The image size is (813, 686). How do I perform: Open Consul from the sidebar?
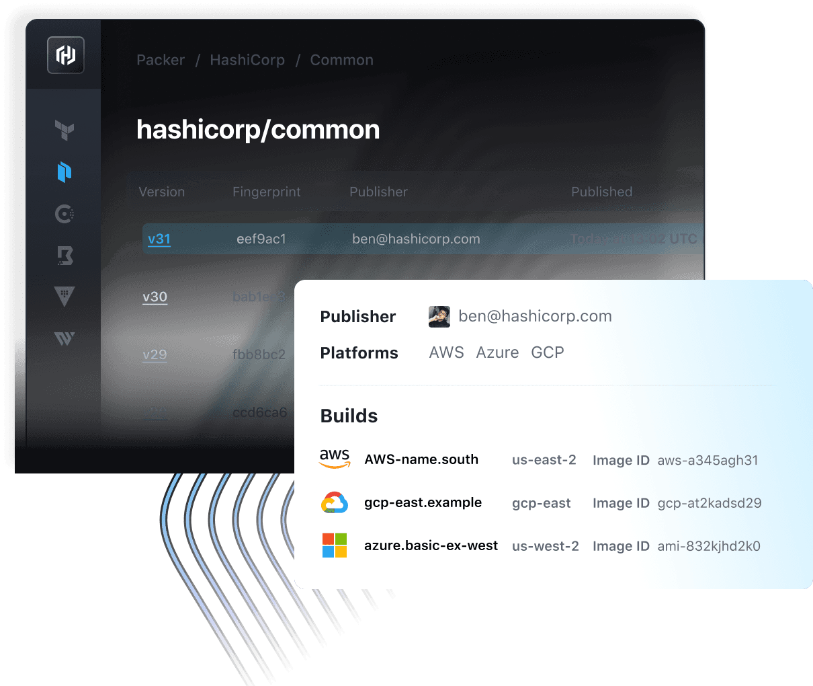(65, 214)
